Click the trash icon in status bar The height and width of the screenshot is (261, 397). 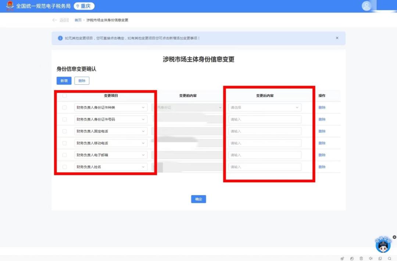(361, 258)
